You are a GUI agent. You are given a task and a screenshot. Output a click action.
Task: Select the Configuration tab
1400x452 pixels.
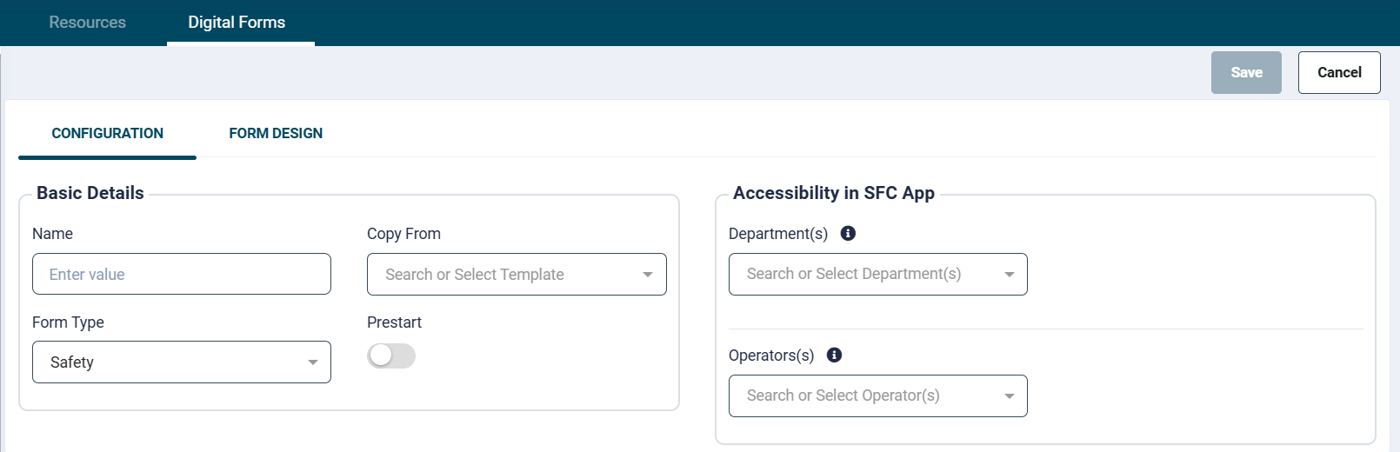pyautogui.click(x=108, y=133)
